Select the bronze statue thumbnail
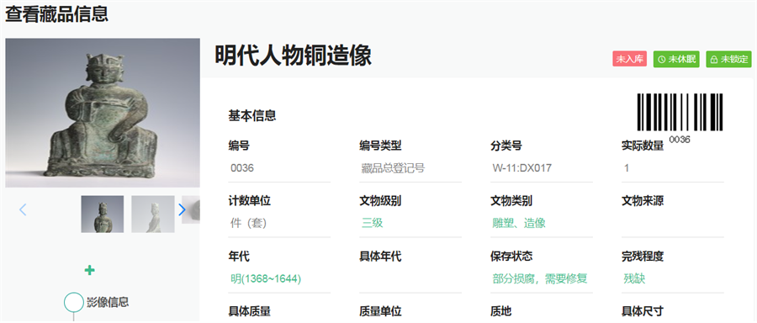This screenshot has height=323, width=757. [103, 214]
